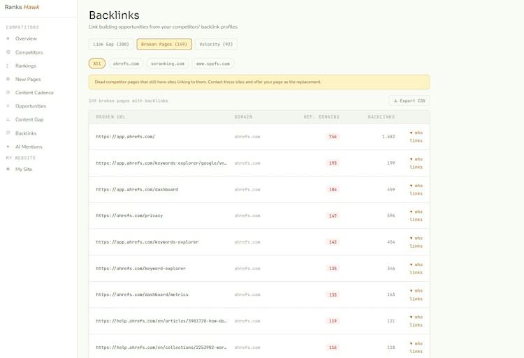Click the 596 backlinks value
This screenshot has height=358, width=524.
tap(391, 216)
